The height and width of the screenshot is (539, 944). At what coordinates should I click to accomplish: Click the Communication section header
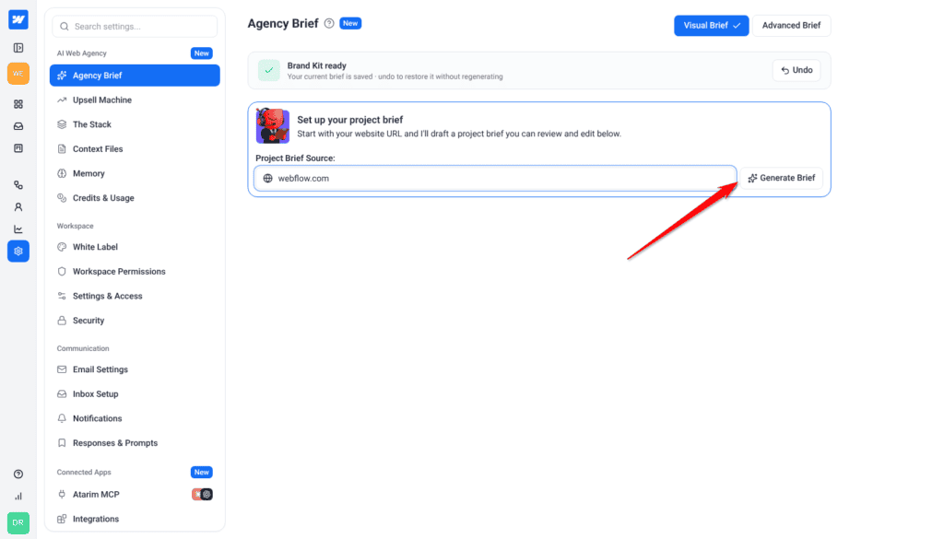click(83, 348)
